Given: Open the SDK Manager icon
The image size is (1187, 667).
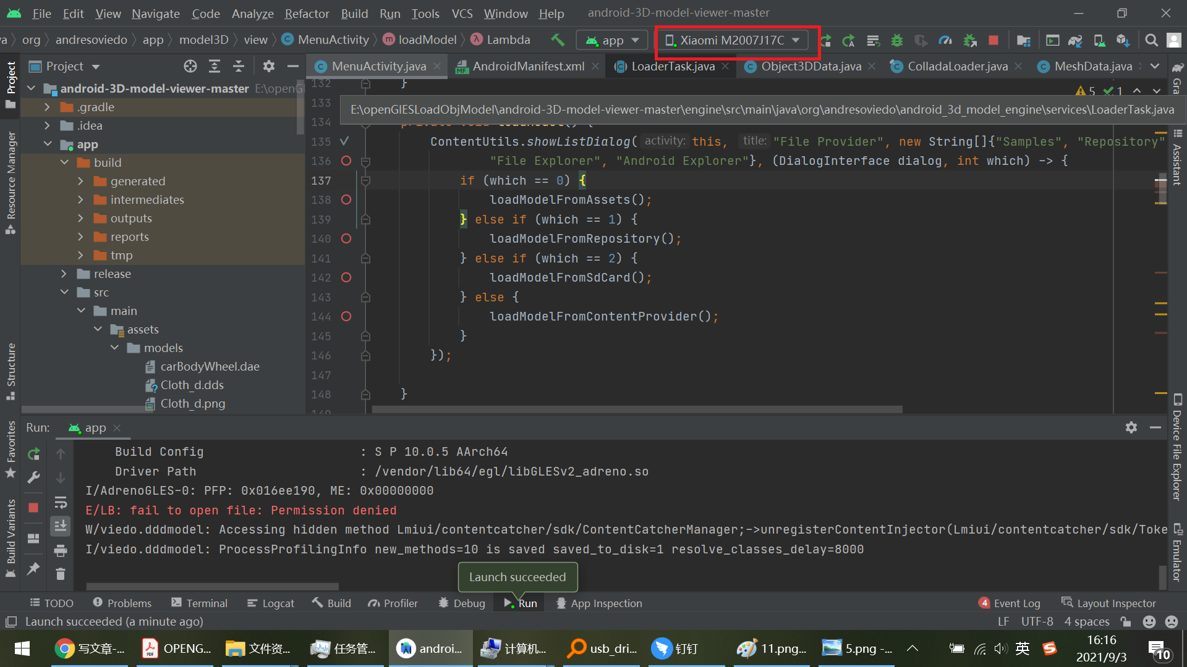Looking at the screenshot, I should tap(1123, 40).
